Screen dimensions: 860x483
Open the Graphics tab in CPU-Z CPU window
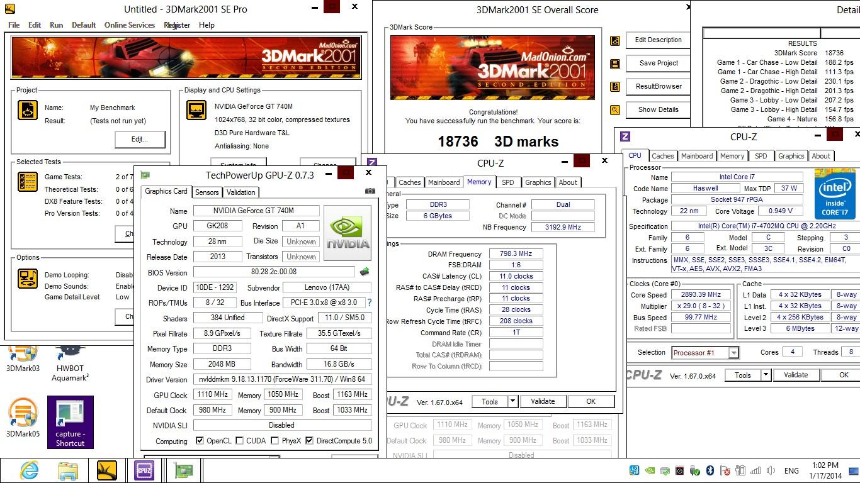click(x=791, y=156)
